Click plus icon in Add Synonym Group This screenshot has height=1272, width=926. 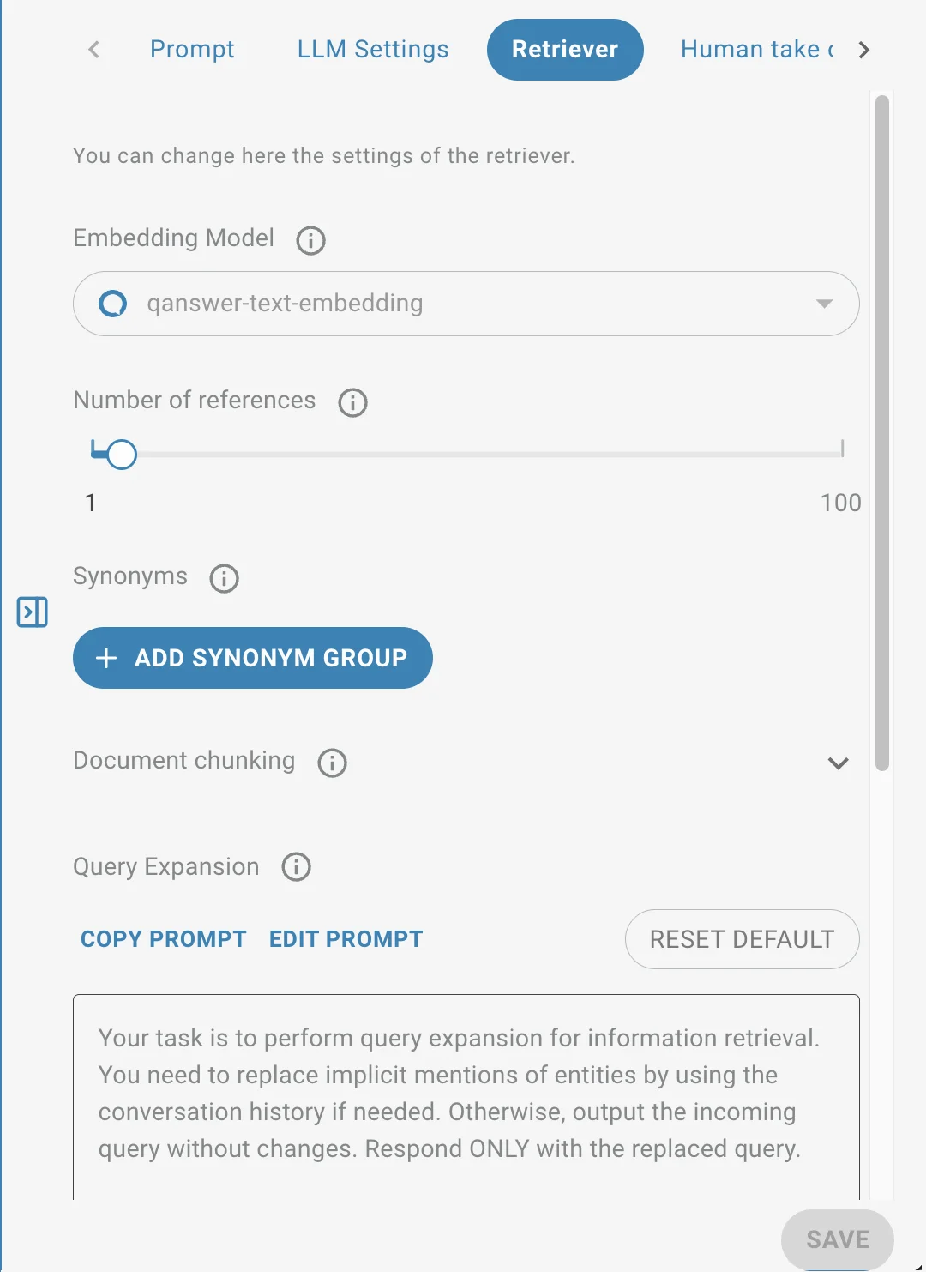point(106,658)
